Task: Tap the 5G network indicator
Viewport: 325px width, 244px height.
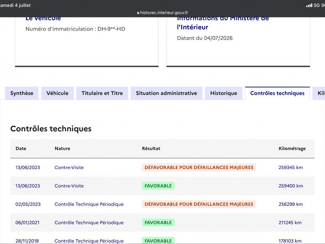Action: pos(317,5)
